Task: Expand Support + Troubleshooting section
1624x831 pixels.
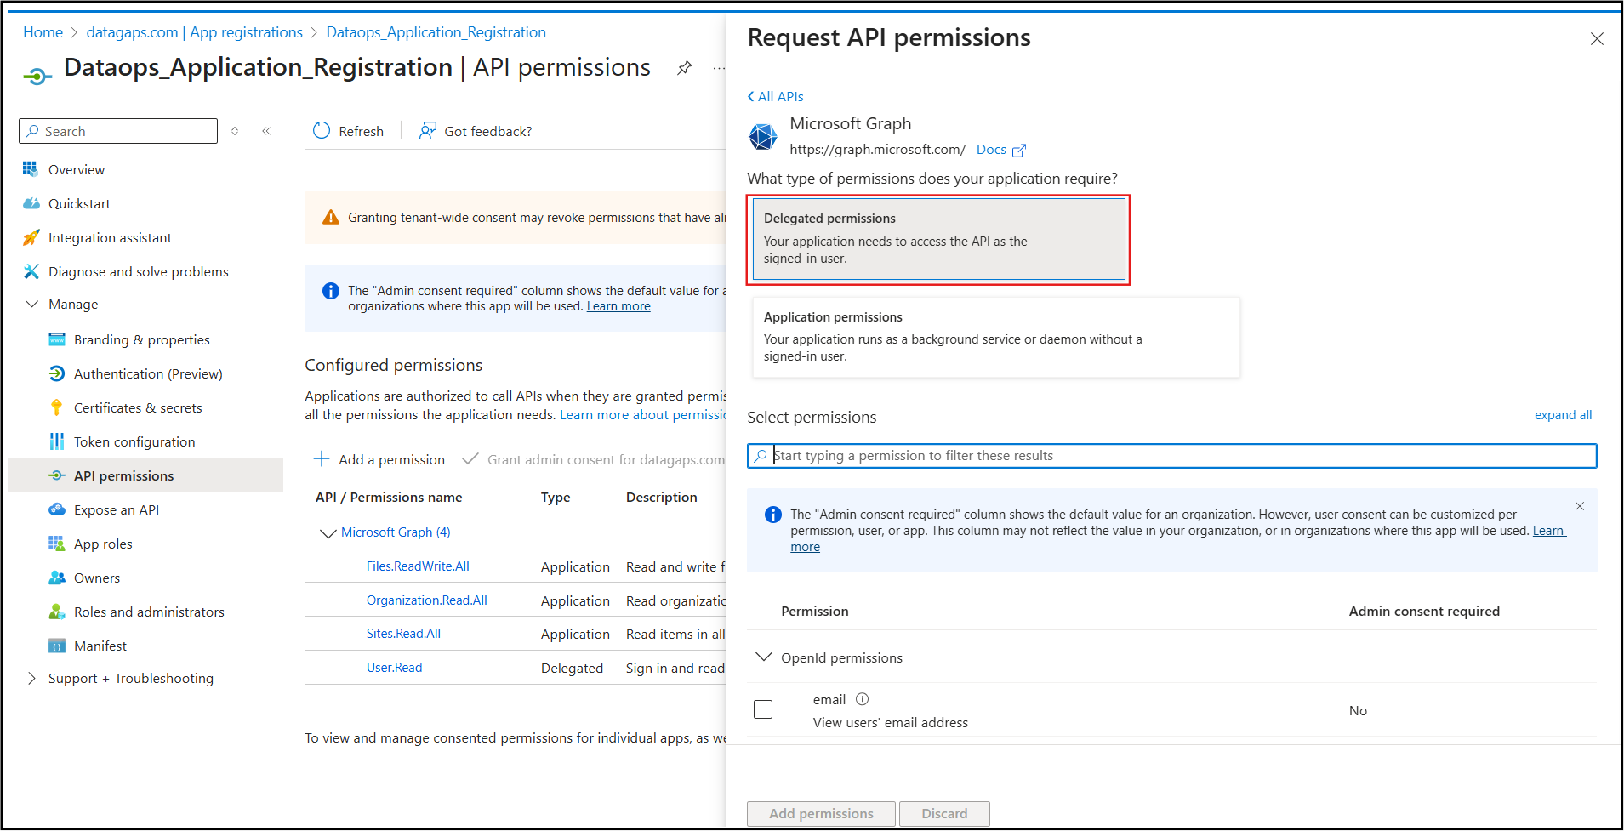Action: pos(32,678)
